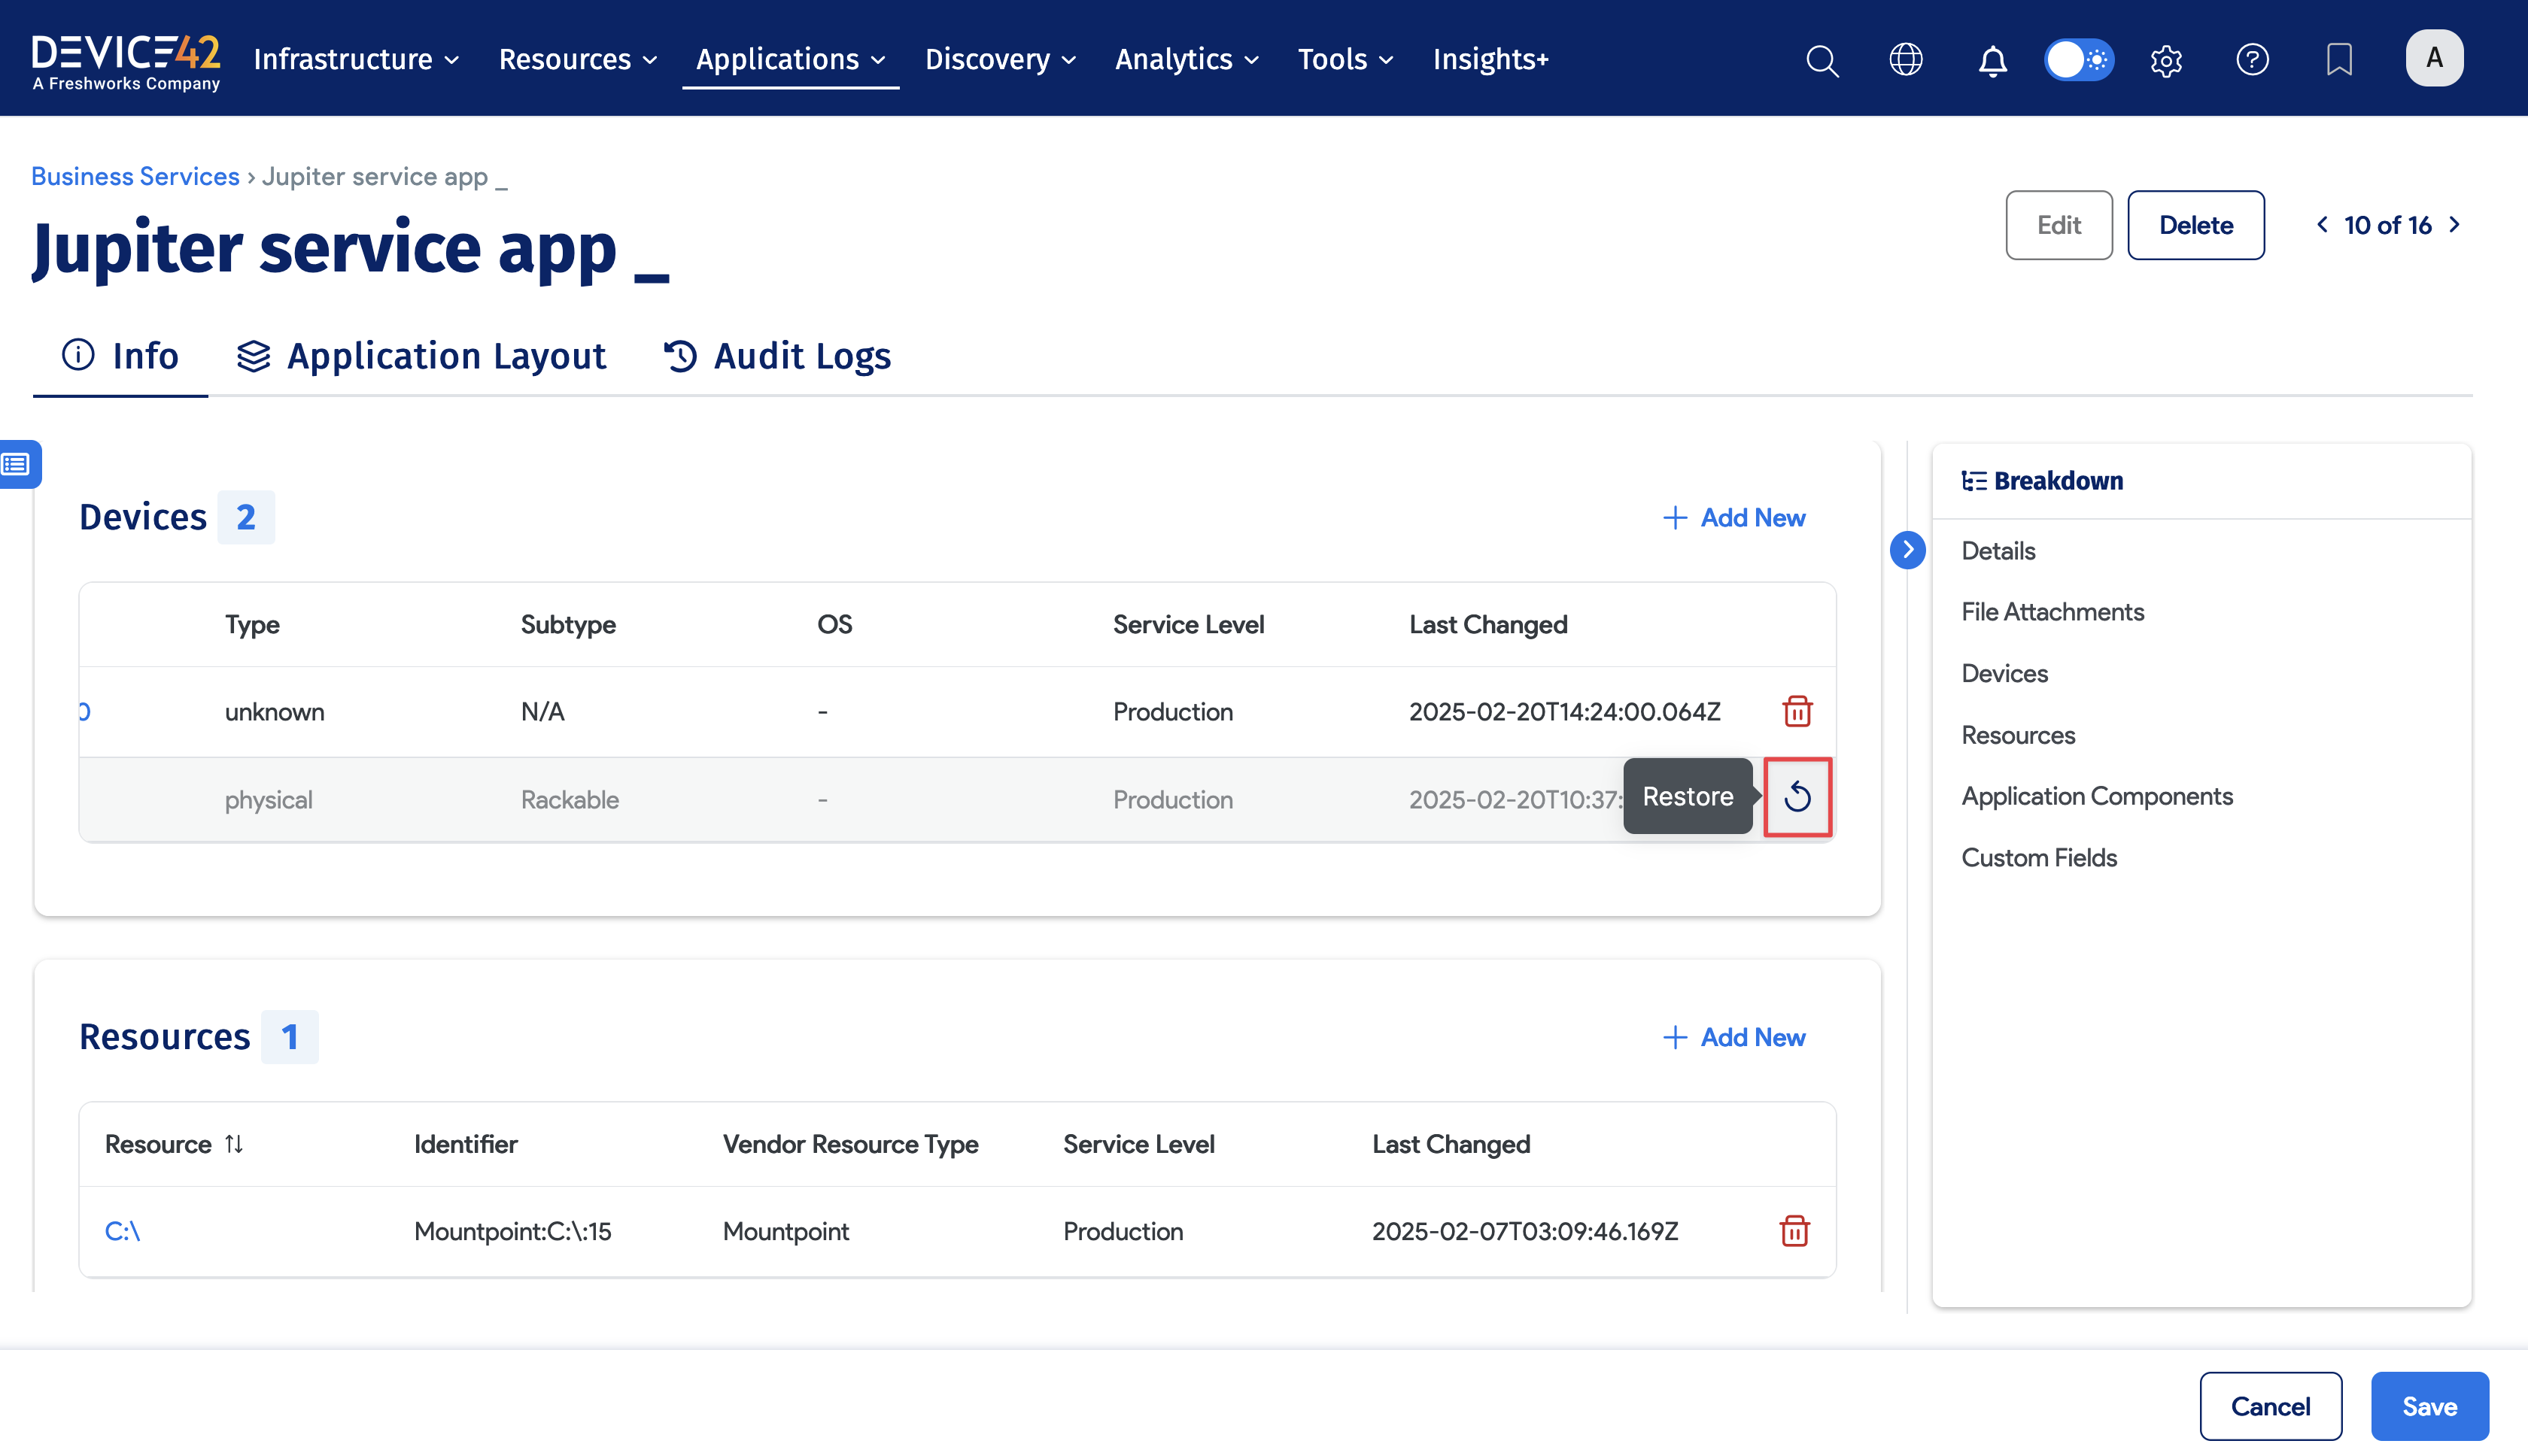Image resolution: width=2528 pixels, height=1456 pixels.
Task: Click the help question mark icon
Action: [x=2252, y=60]
